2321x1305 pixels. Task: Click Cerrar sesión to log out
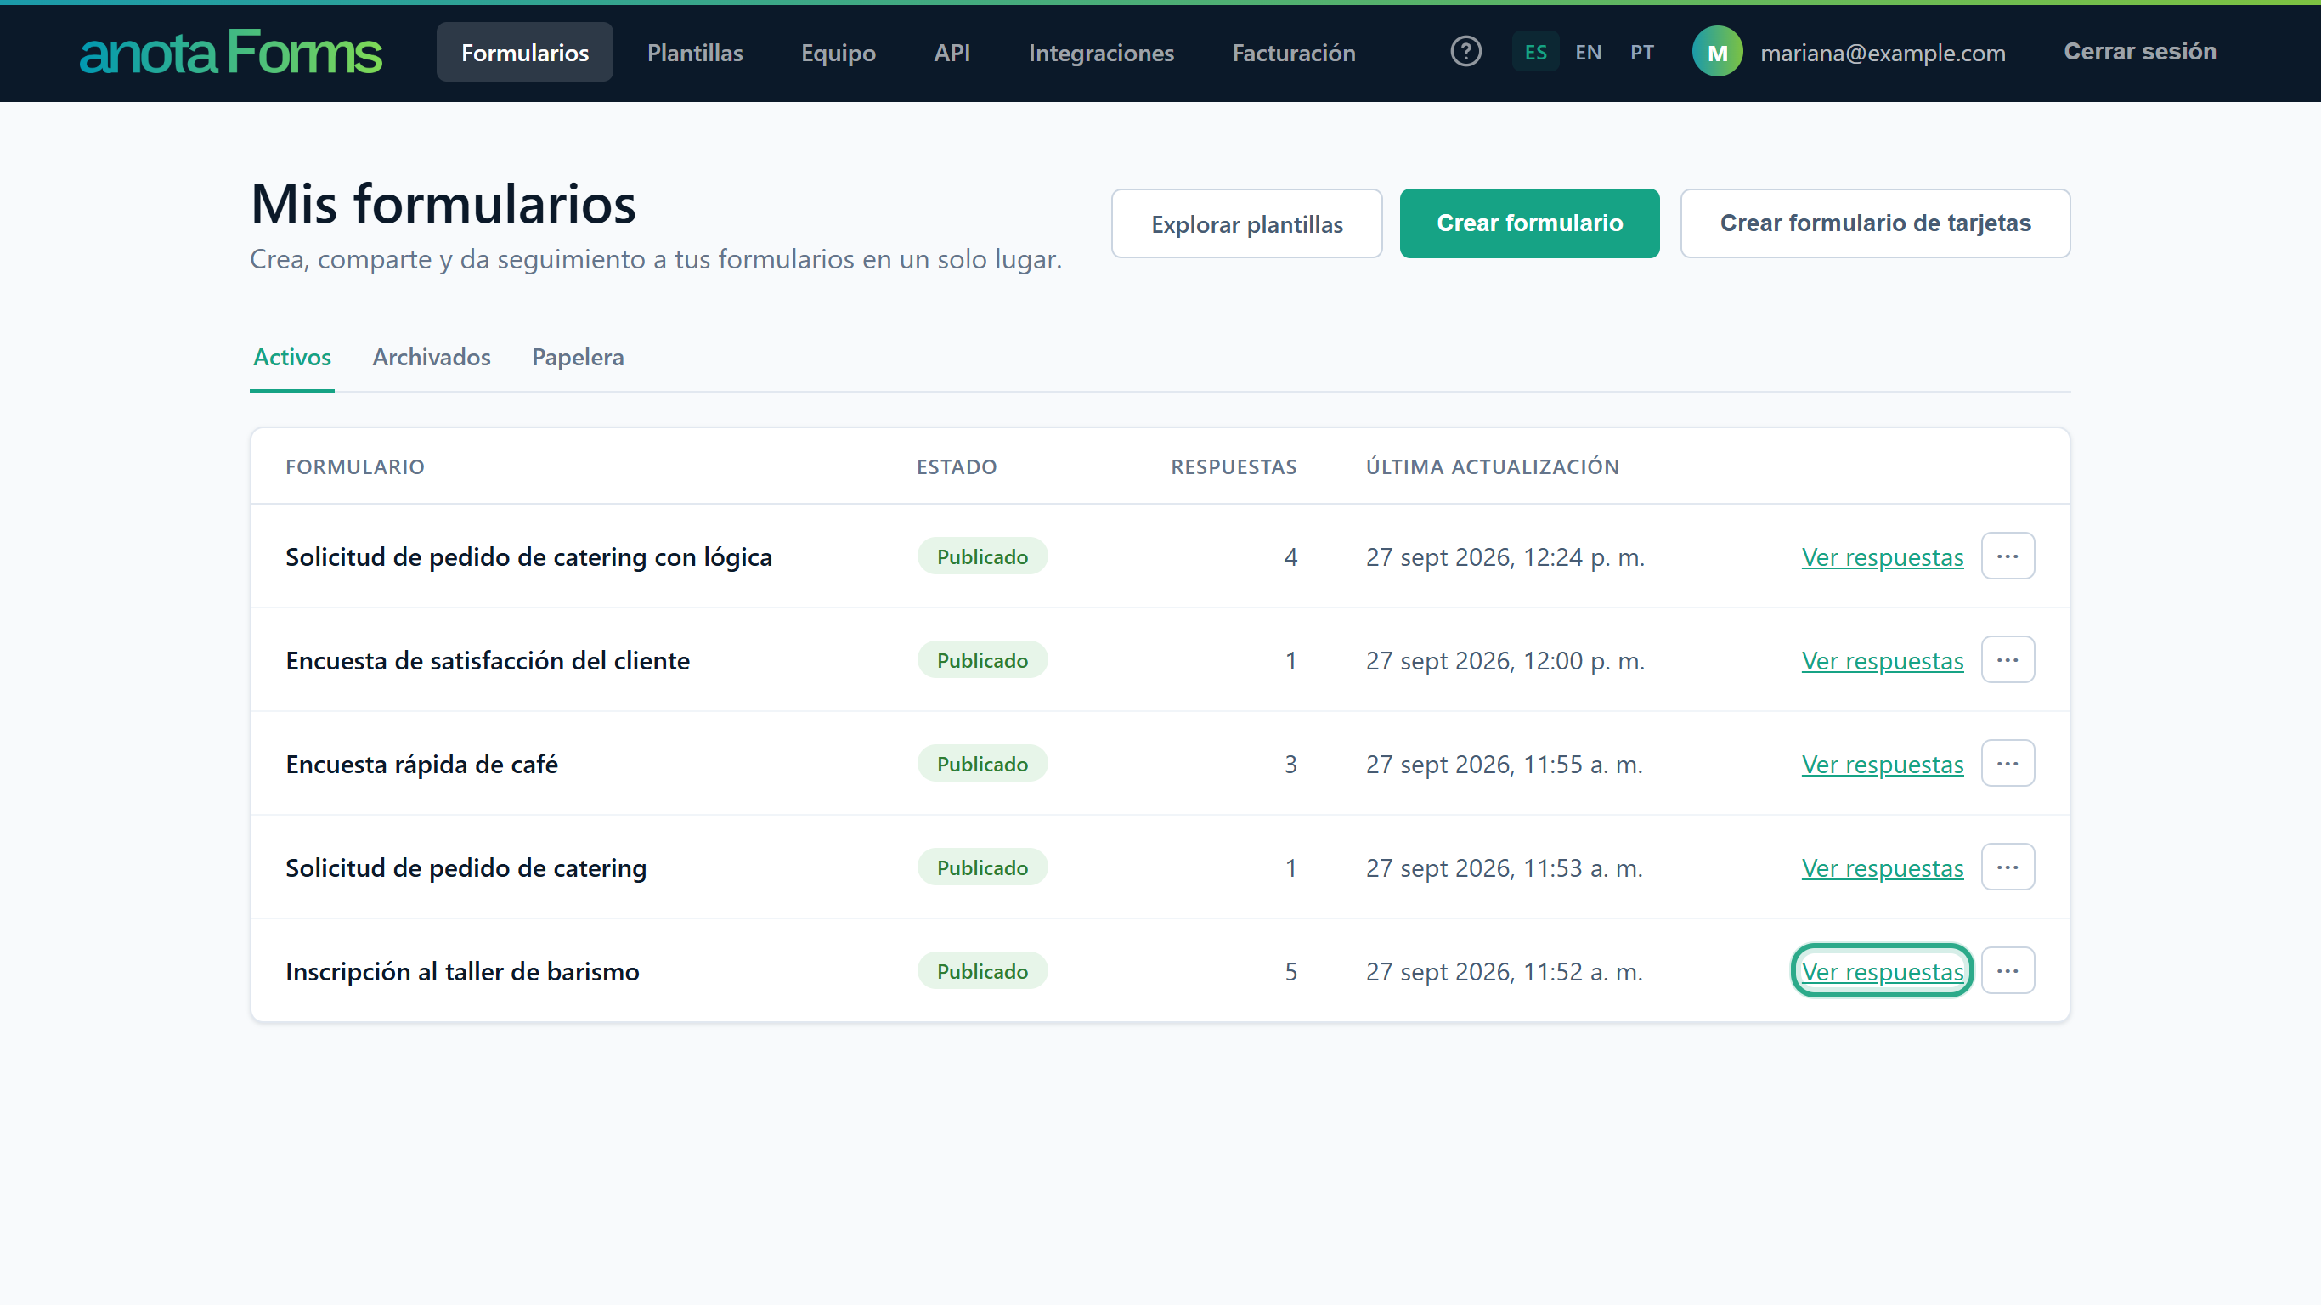pos(2140,53)
